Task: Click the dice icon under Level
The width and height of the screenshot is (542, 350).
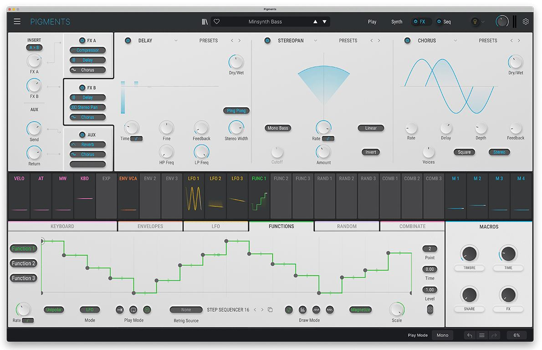Action: click(x=430, y=310)
